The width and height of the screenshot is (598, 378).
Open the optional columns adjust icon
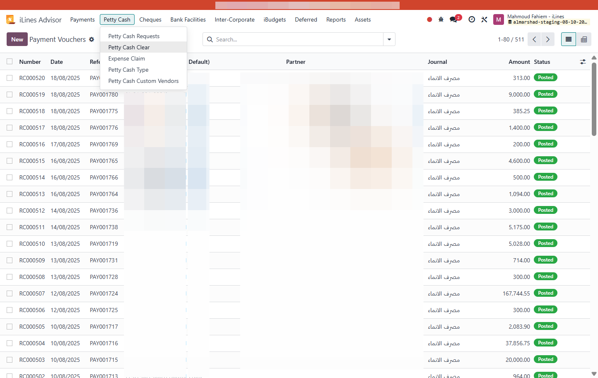coord(583,62)
